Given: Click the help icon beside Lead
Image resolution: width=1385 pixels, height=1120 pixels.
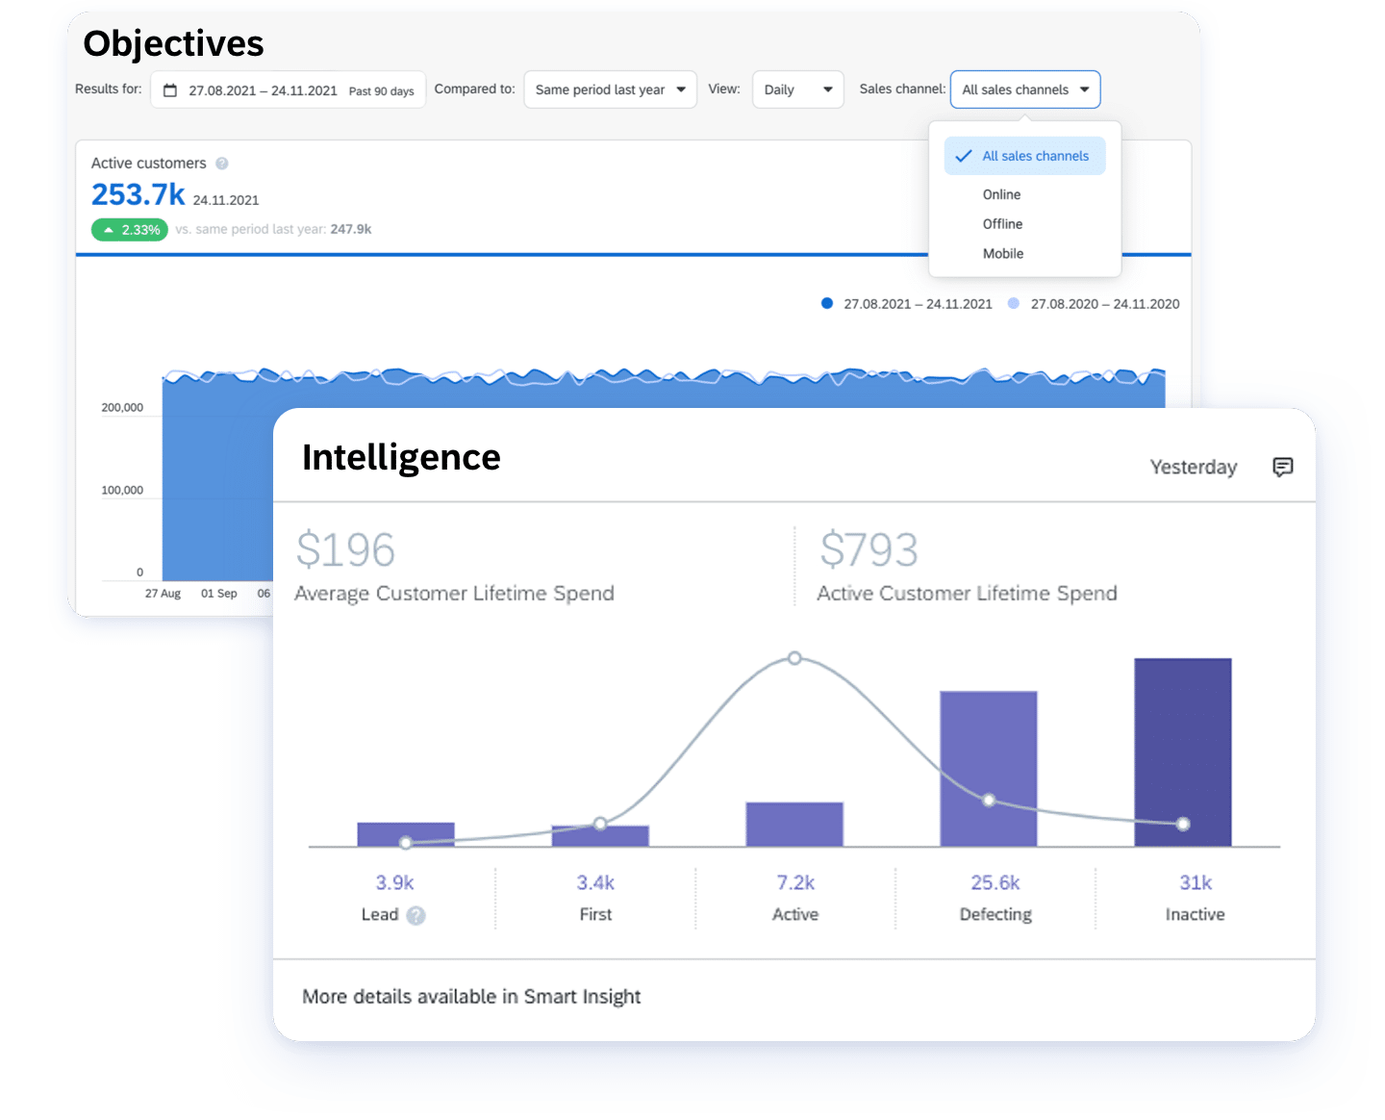Looking at the screenshot, I should coord(415,915).
